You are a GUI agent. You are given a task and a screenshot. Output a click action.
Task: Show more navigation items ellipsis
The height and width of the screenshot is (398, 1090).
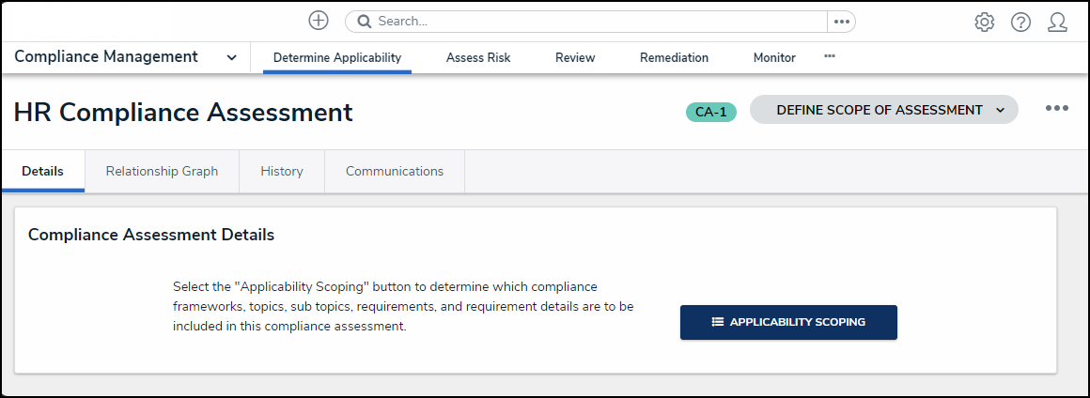[830, 56]
